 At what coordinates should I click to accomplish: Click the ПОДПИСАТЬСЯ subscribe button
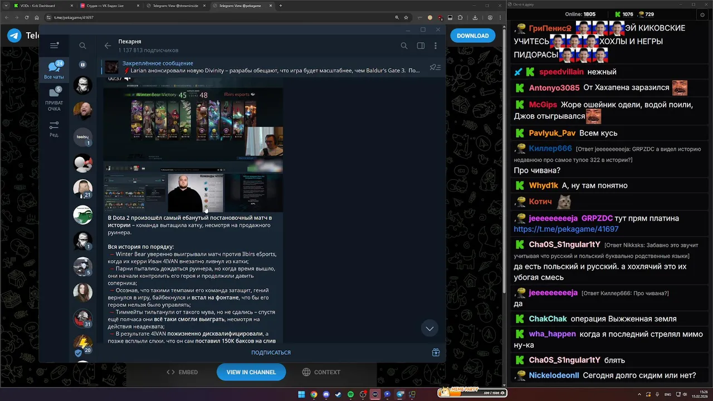tap(271, 353)
